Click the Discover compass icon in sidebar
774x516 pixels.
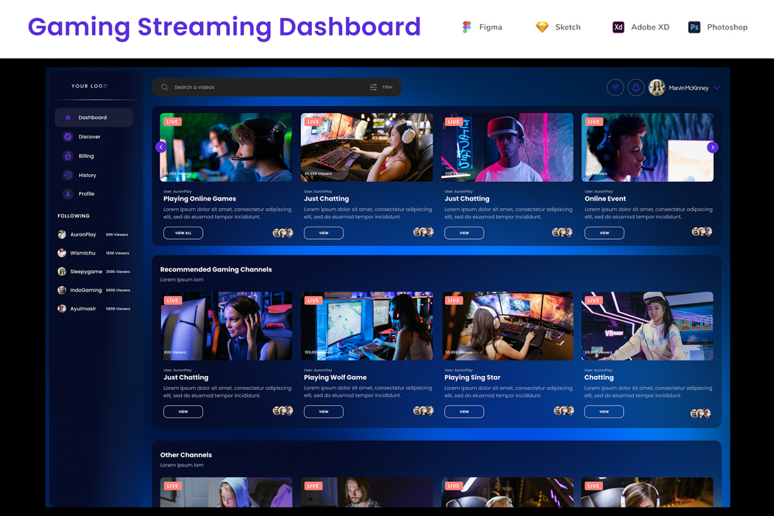click(69, 136)
